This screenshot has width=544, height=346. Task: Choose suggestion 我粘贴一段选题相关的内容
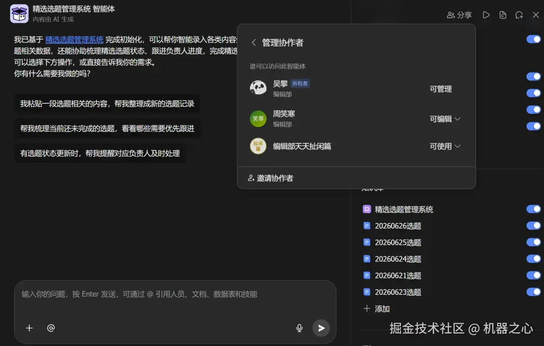[x=107, y=104]
